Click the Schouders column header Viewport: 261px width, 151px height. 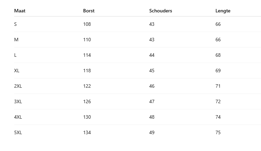[x=160, y=11]
